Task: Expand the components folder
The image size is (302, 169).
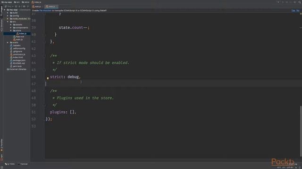Action: (x=11, y=28)
